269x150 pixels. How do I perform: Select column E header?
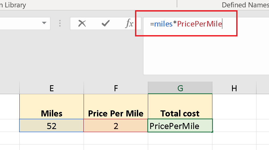(x=52, y=88)
